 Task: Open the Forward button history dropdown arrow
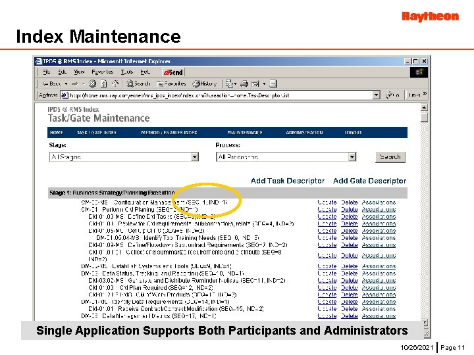point(84,83)
